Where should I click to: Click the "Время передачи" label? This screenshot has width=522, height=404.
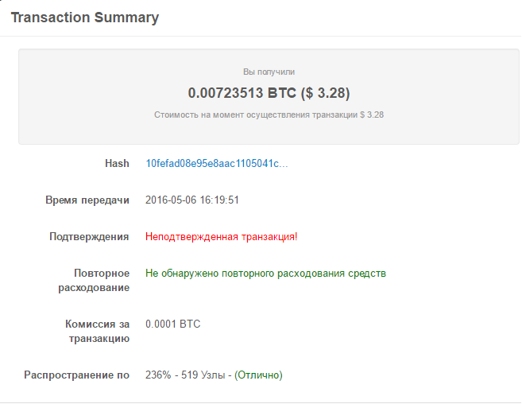(x=87, y=200)
